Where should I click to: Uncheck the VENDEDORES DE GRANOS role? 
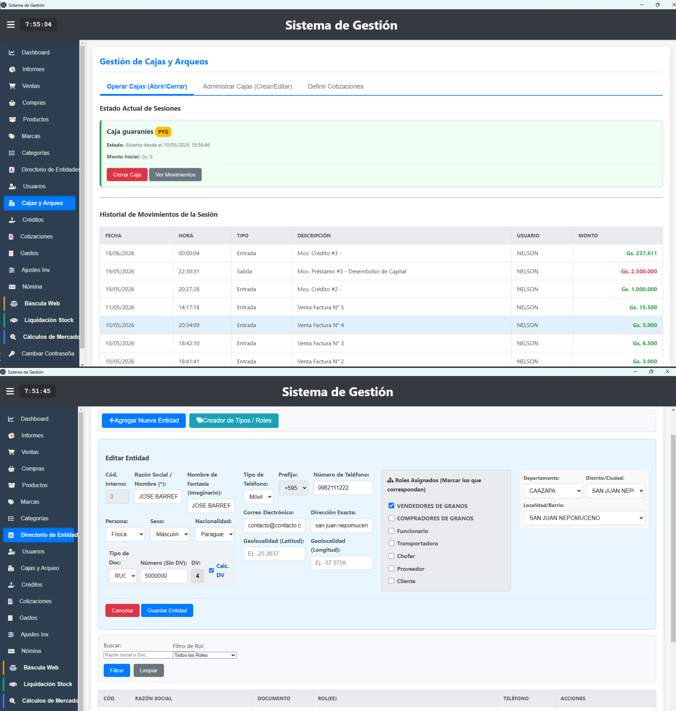tap(391, 506)
